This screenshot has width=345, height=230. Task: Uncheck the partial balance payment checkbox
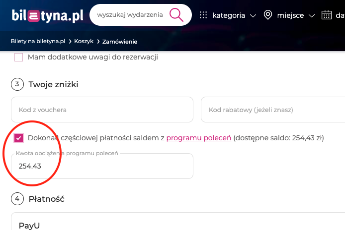(x=18, y=138)
